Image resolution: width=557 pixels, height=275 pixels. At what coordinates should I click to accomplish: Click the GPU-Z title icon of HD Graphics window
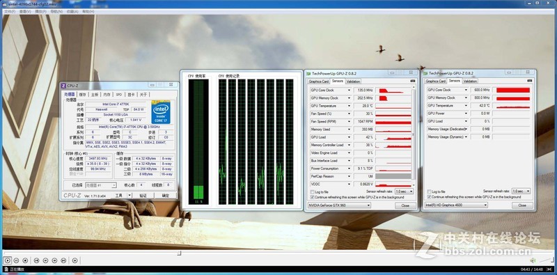click(x=425, y=74)
